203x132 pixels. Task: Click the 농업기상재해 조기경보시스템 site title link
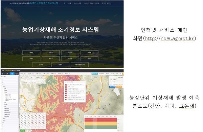44,3
